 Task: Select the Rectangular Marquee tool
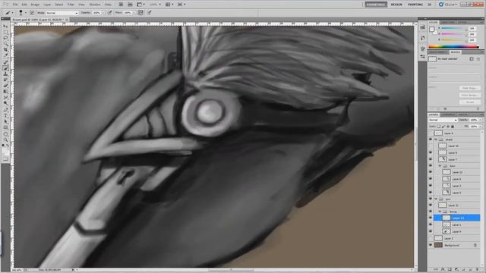pyautogui.click(x=6, y=32)
